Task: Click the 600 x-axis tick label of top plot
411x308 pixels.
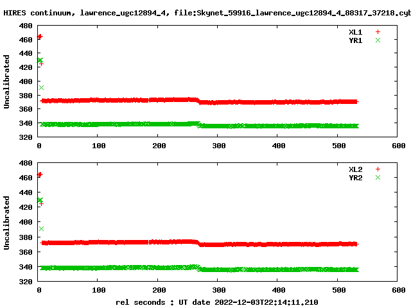Action: (x=399, y=146)
